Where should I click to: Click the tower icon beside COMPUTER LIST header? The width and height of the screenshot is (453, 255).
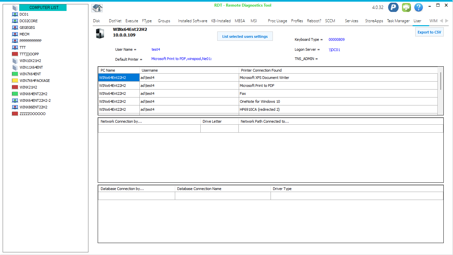(x=15, y=8)
